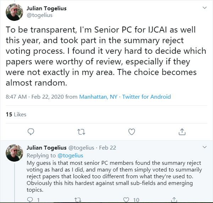
Task: Click the reply icon under the main tweet
Action: pyautogui.click(x=31, y=132)
